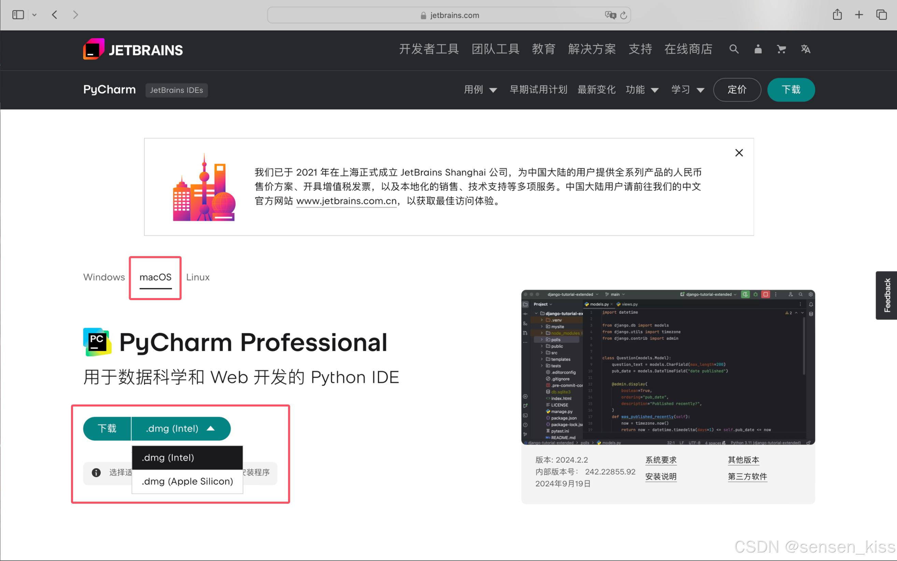
Task: Expand the 用例 dropdown
Action: click(x=481, y=89)
